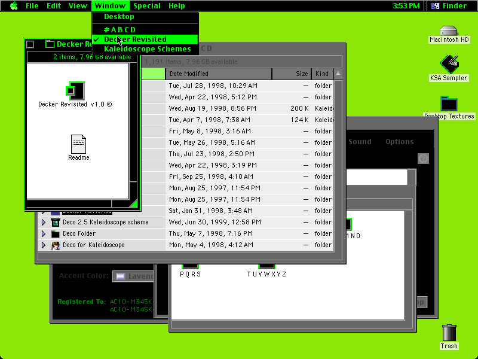Open the Accent Color Lavender popup
Screen dimensions: 478x359
click(x=133, y=276)
